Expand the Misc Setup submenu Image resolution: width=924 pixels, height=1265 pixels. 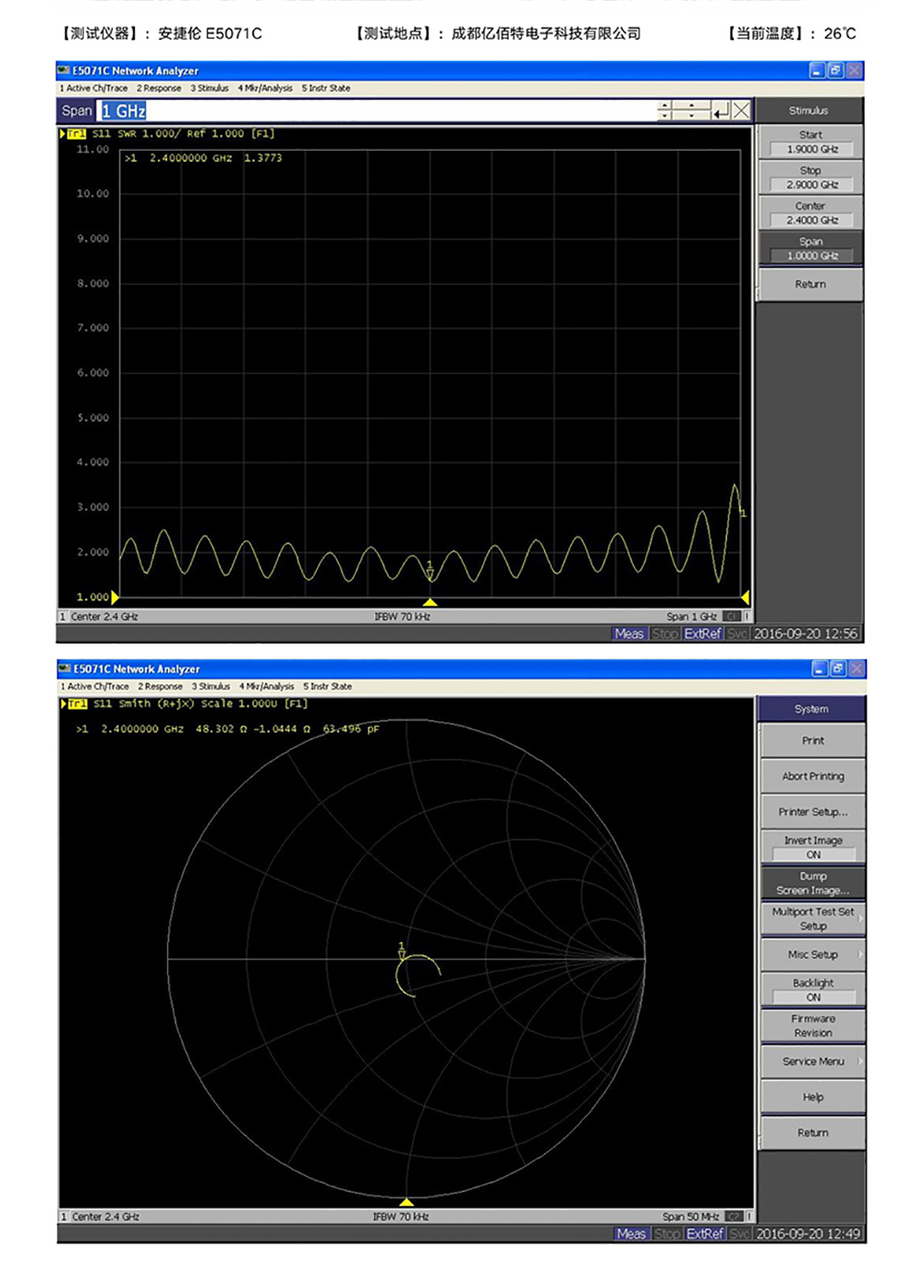[x=812, y=954]
